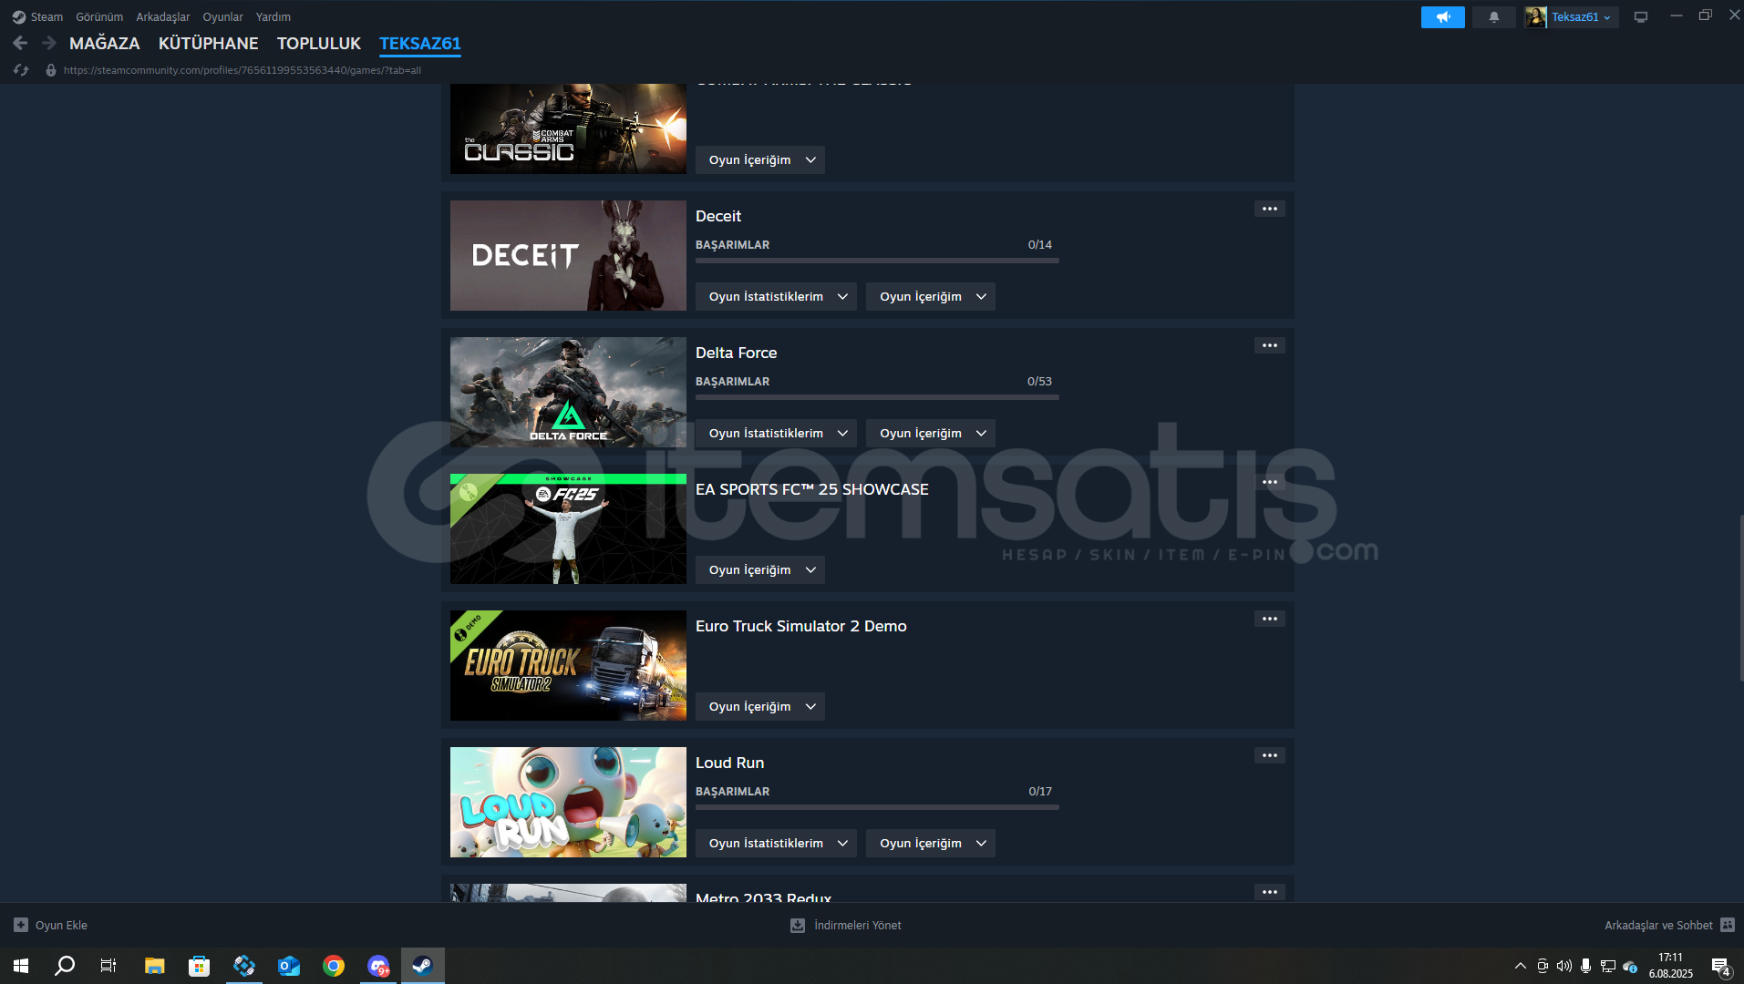
Task: Switch to Big Picture mode via monitor icon
Action: (x=1641, y=17)
